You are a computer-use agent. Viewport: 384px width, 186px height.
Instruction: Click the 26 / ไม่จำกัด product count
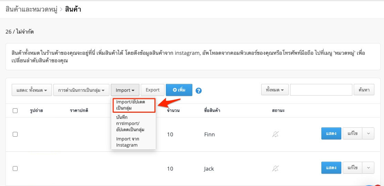coord(20,32)
